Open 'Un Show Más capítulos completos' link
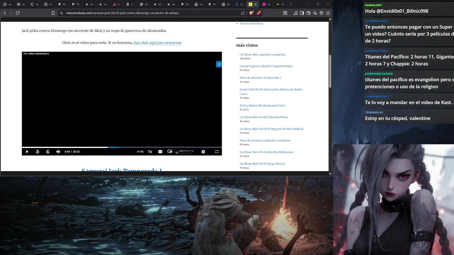Screen dimensions: 454x255 [262, 55]
